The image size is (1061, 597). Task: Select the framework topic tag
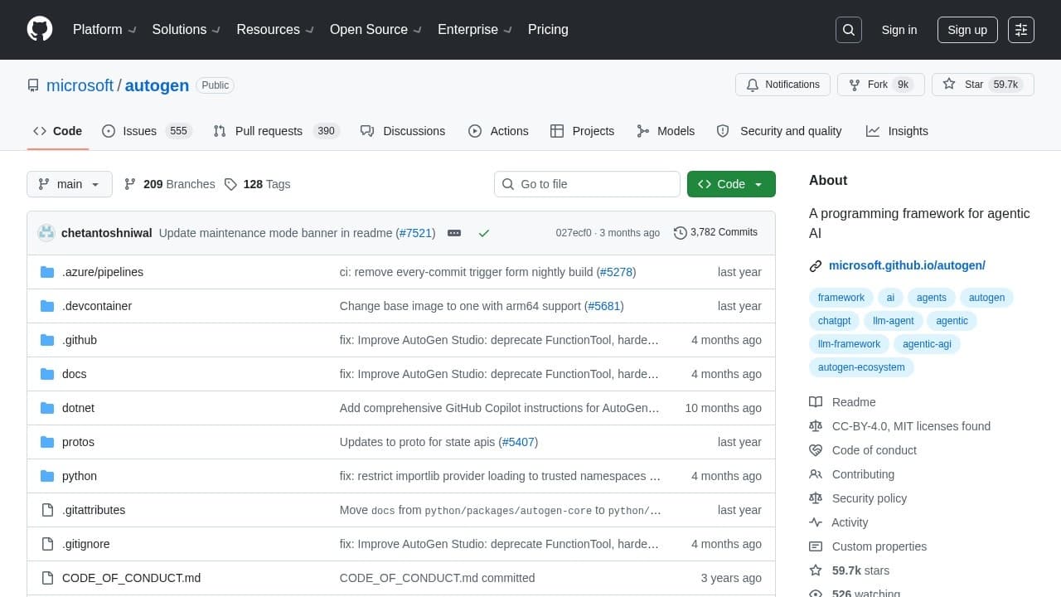click(841, 298)
